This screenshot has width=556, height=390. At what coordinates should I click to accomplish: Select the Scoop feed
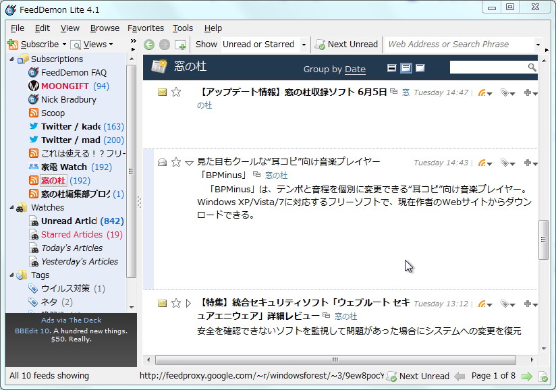tap(47, 113)
